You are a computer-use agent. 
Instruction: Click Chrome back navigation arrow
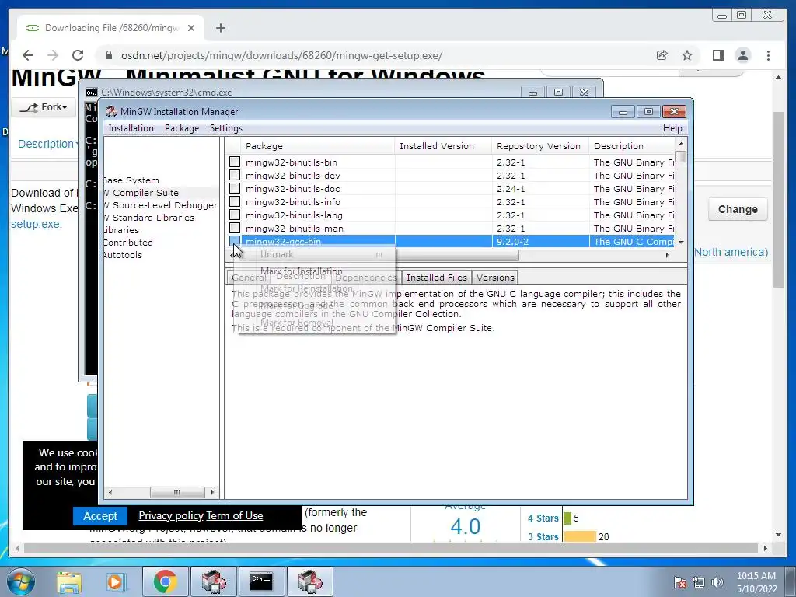point(28,55)
